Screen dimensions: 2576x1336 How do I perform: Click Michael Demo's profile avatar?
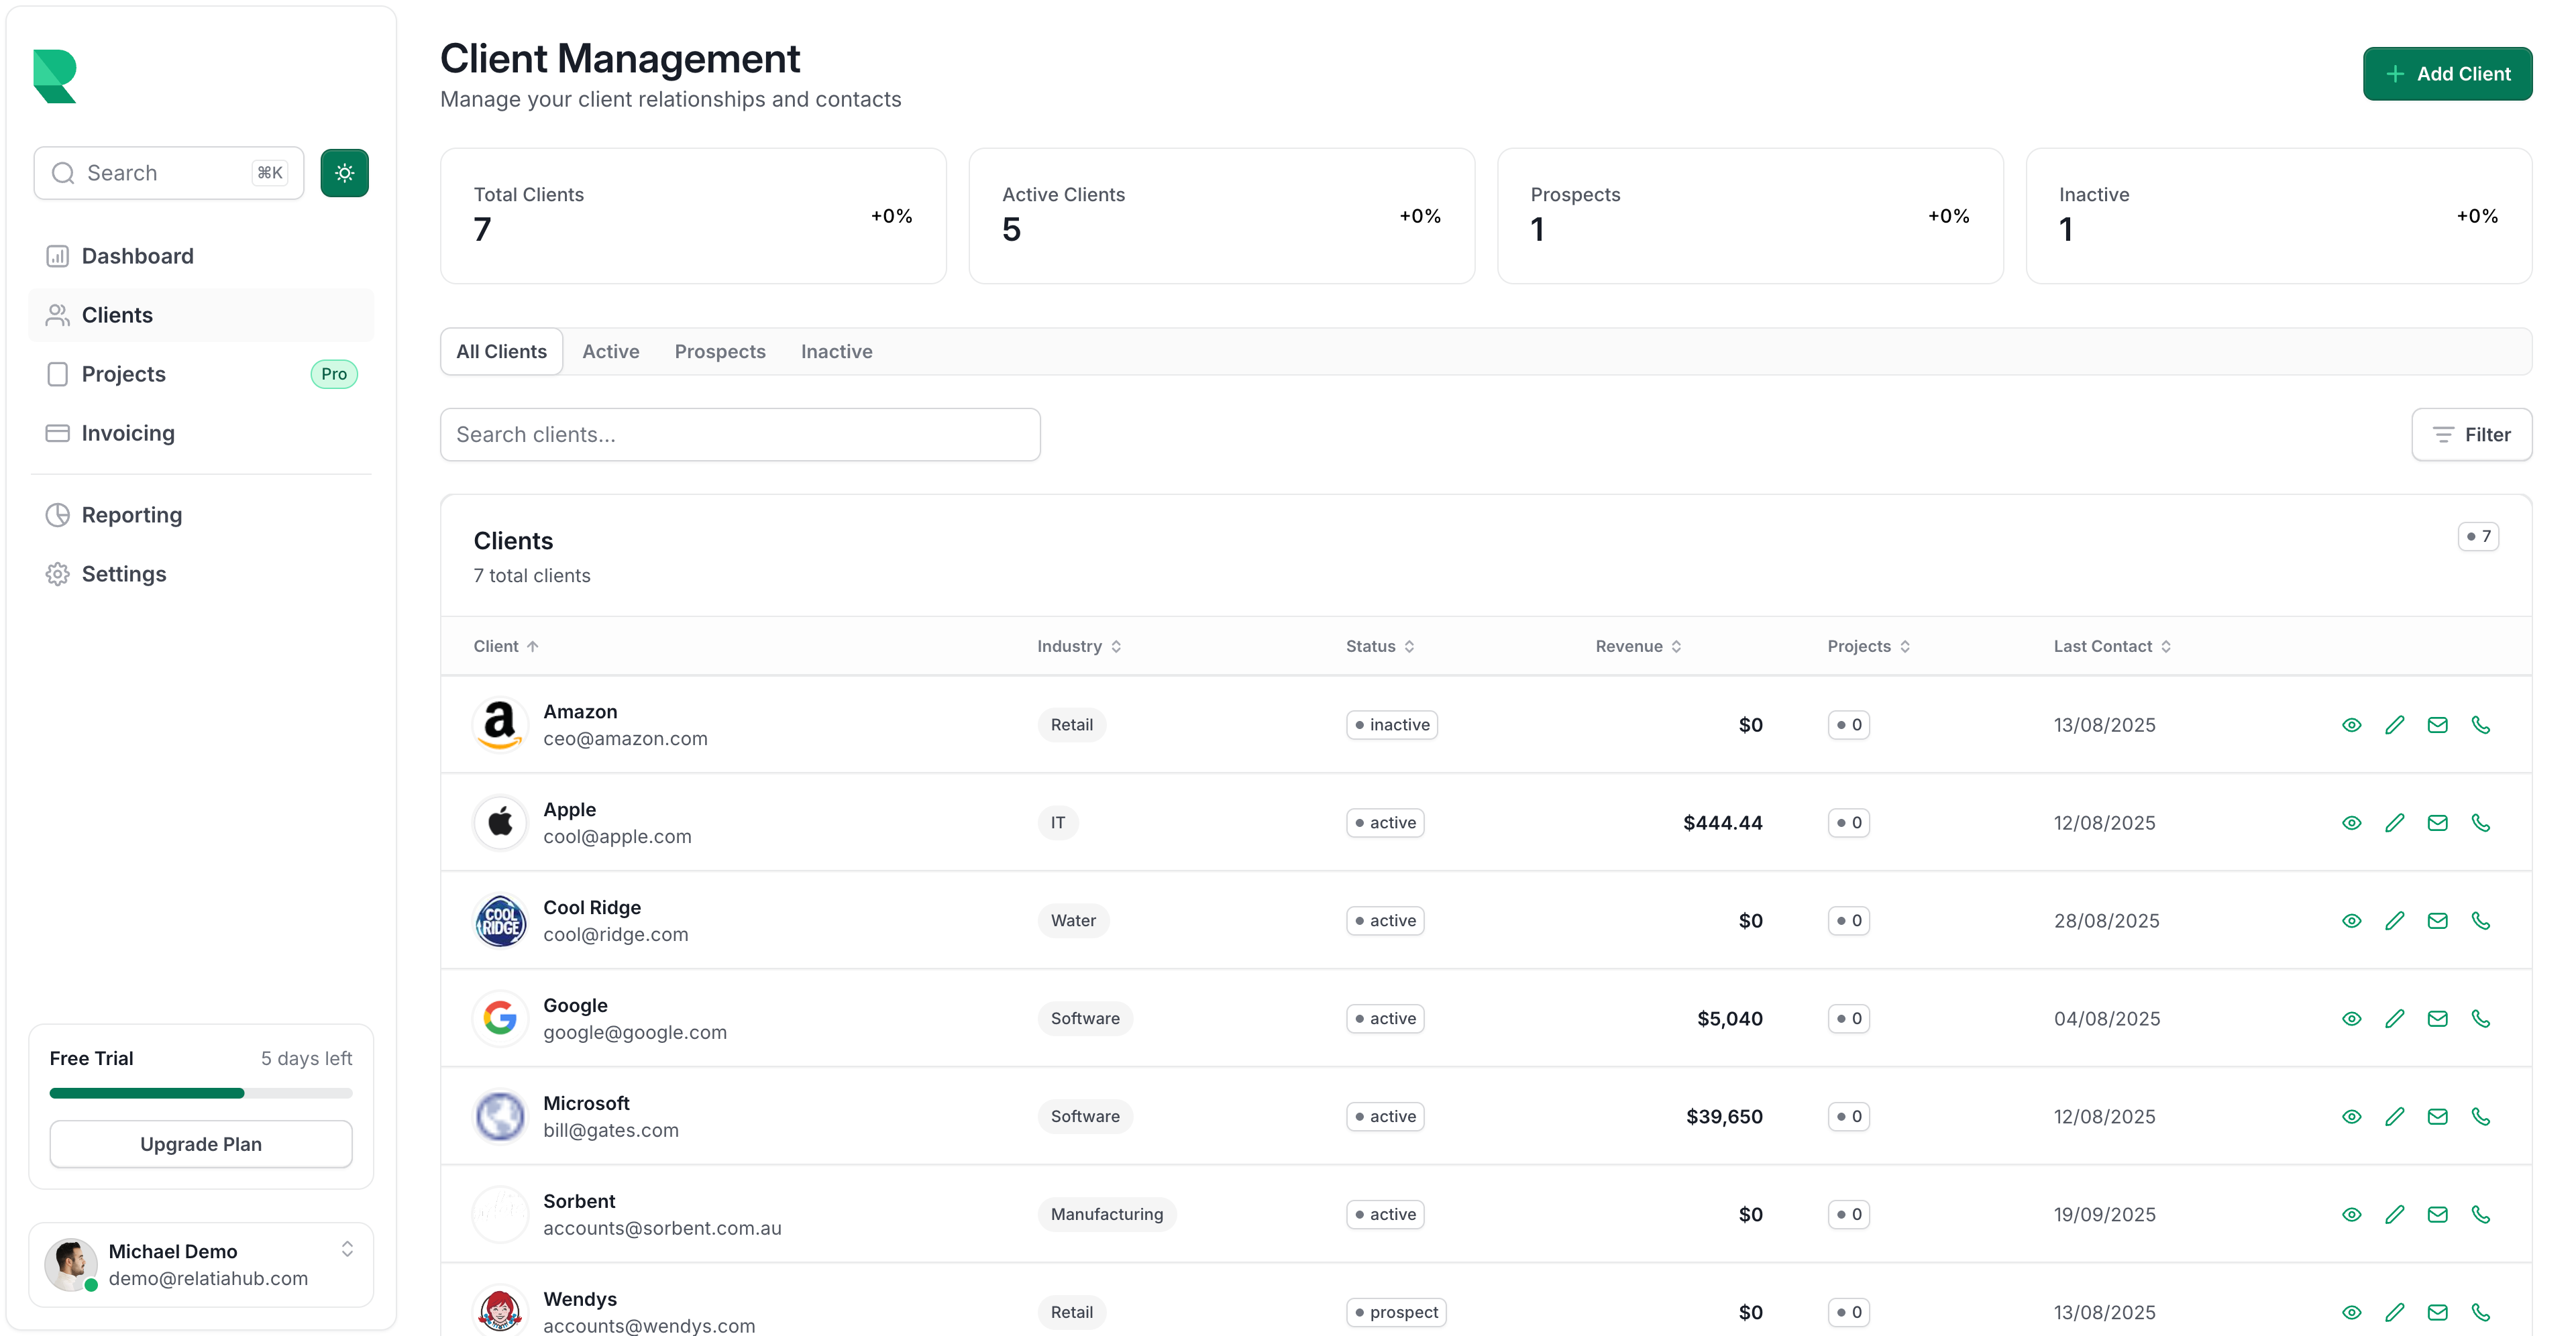(71, 1265)
